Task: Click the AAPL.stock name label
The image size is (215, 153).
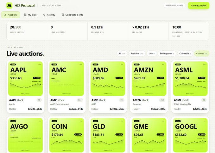Action: (16, 100)
